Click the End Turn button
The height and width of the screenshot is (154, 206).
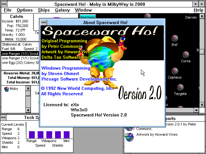[88, 16]
